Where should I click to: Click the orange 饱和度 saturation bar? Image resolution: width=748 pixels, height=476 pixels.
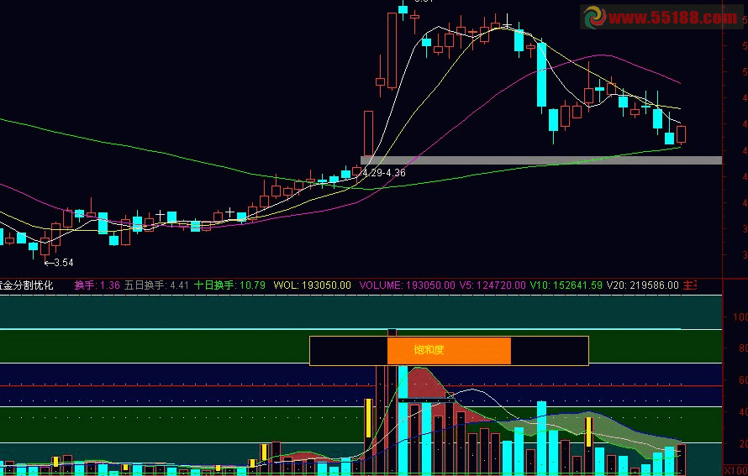(449, 350)
